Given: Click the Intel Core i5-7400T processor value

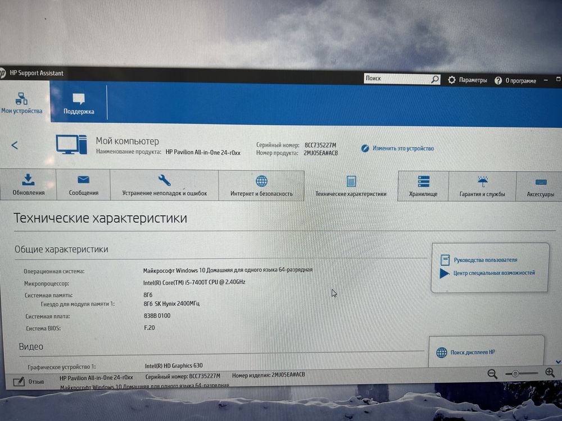Looking at the screenshot, I should coord(194,282).
